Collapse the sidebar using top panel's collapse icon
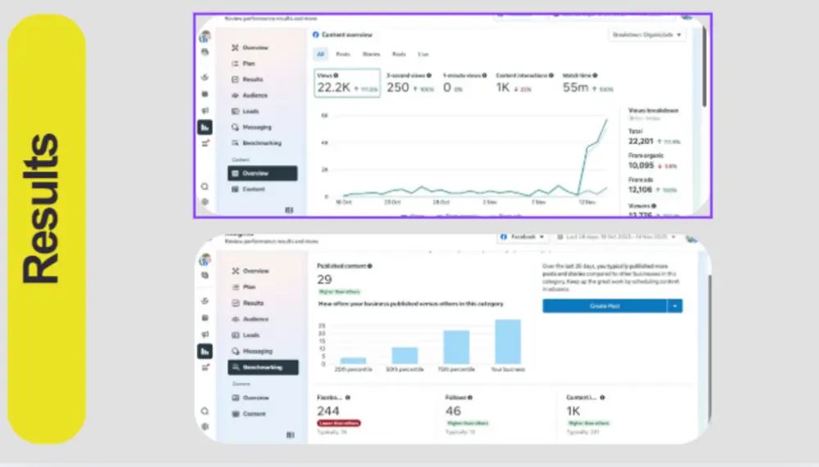Screen dimensions: 819x467 coord(289,209)
